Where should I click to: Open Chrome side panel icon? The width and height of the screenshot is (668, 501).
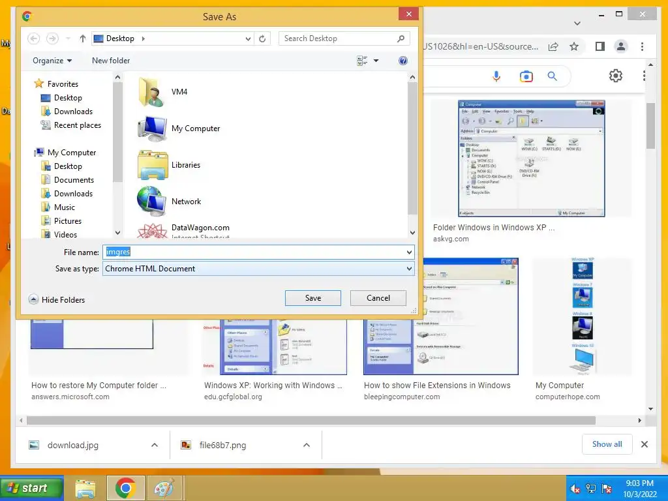click(600, 46)
